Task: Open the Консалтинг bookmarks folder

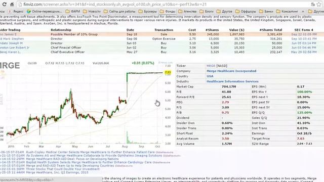Action: [x=287, y=11]
